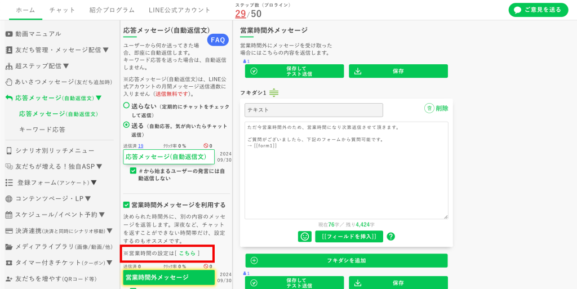Click the 友だちを増やす add-person icon
Image resolution: width=577 pixels, height=289 pixels.
click(9, 279)
